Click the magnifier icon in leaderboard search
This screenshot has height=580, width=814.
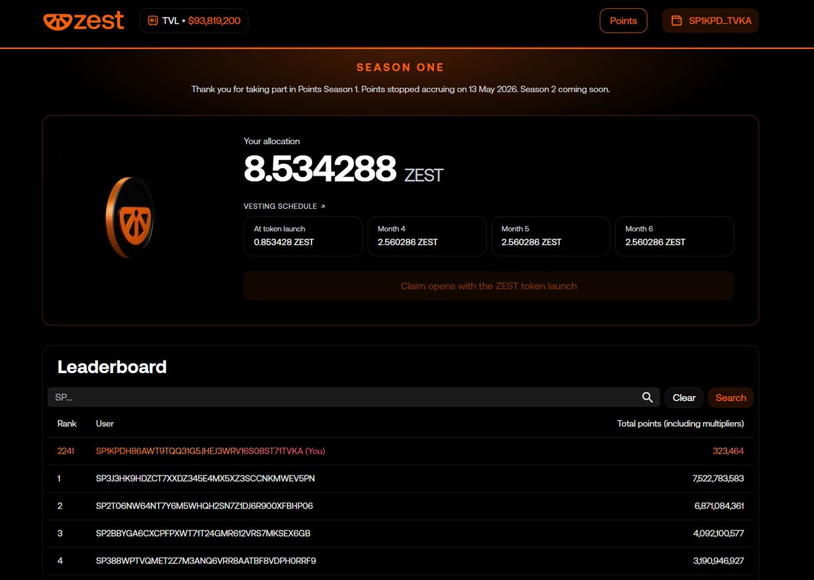coord(647,398)
